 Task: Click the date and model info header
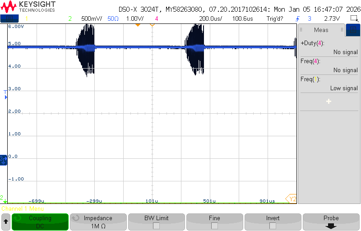240,9
